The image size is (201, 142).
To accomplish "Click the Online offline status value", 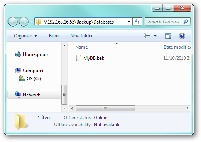I will [101, 118].
